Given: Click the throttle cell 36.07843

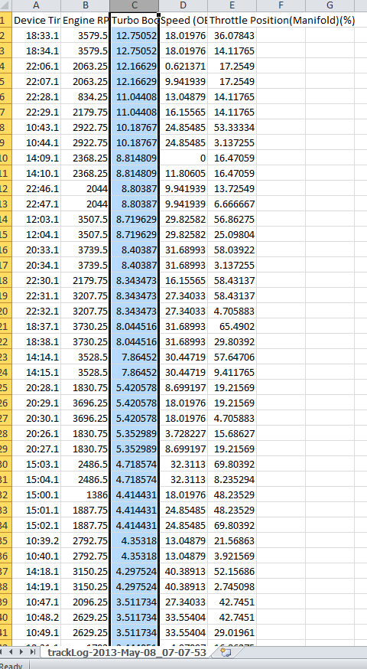Looking at the screenshot, I should (232, 35).
